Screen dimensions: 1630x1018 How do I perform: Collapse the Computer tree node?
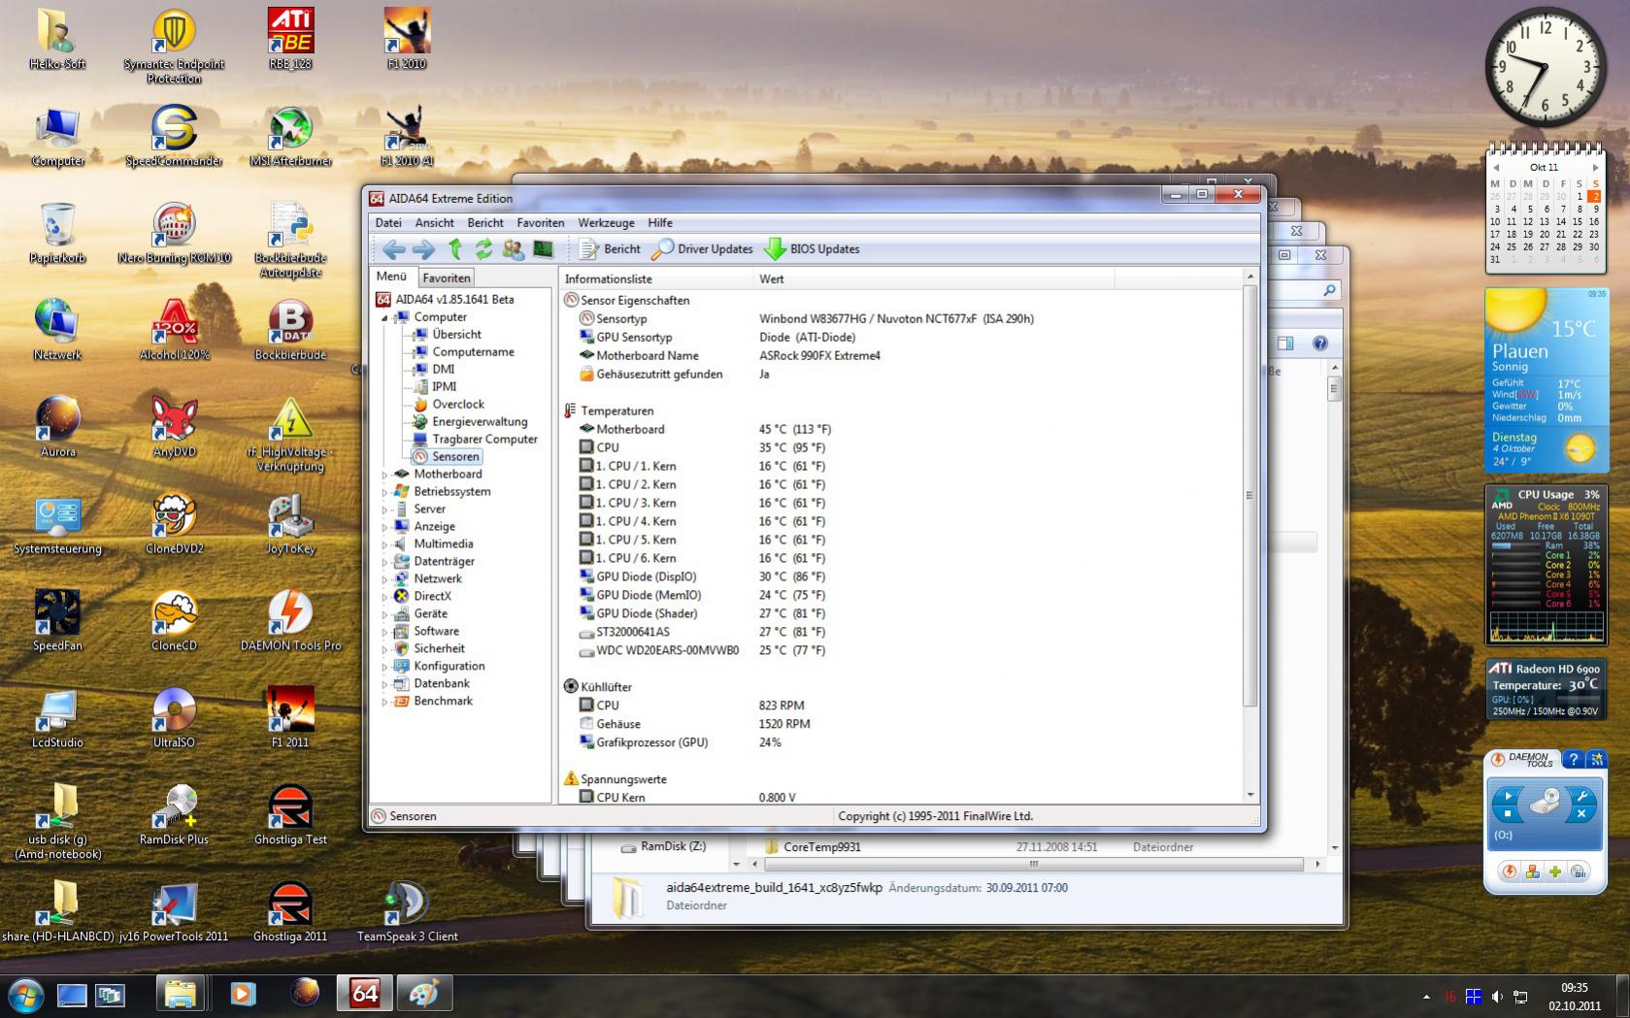(384, 317)
